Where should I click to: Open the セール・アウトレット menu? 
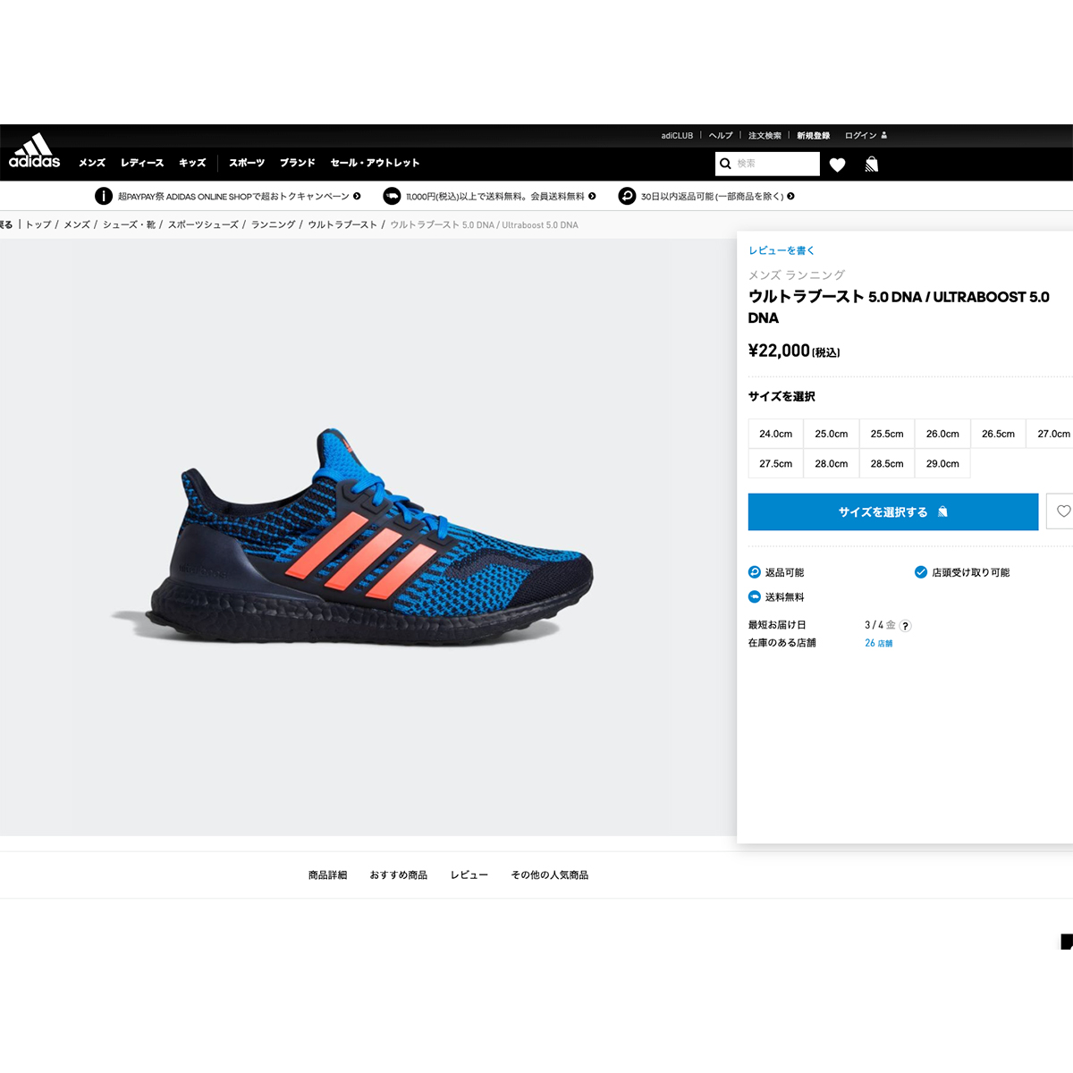(x=375, y=163)
